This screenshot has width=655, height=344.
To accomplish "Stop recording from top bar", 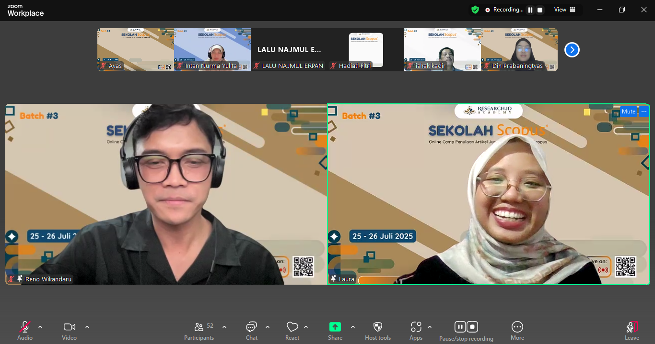I will 540,10.
